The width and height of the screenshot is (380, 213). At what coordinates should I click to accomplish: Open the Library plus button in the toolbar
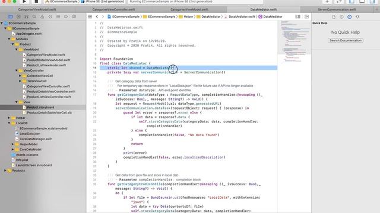[x=327, y=1]
